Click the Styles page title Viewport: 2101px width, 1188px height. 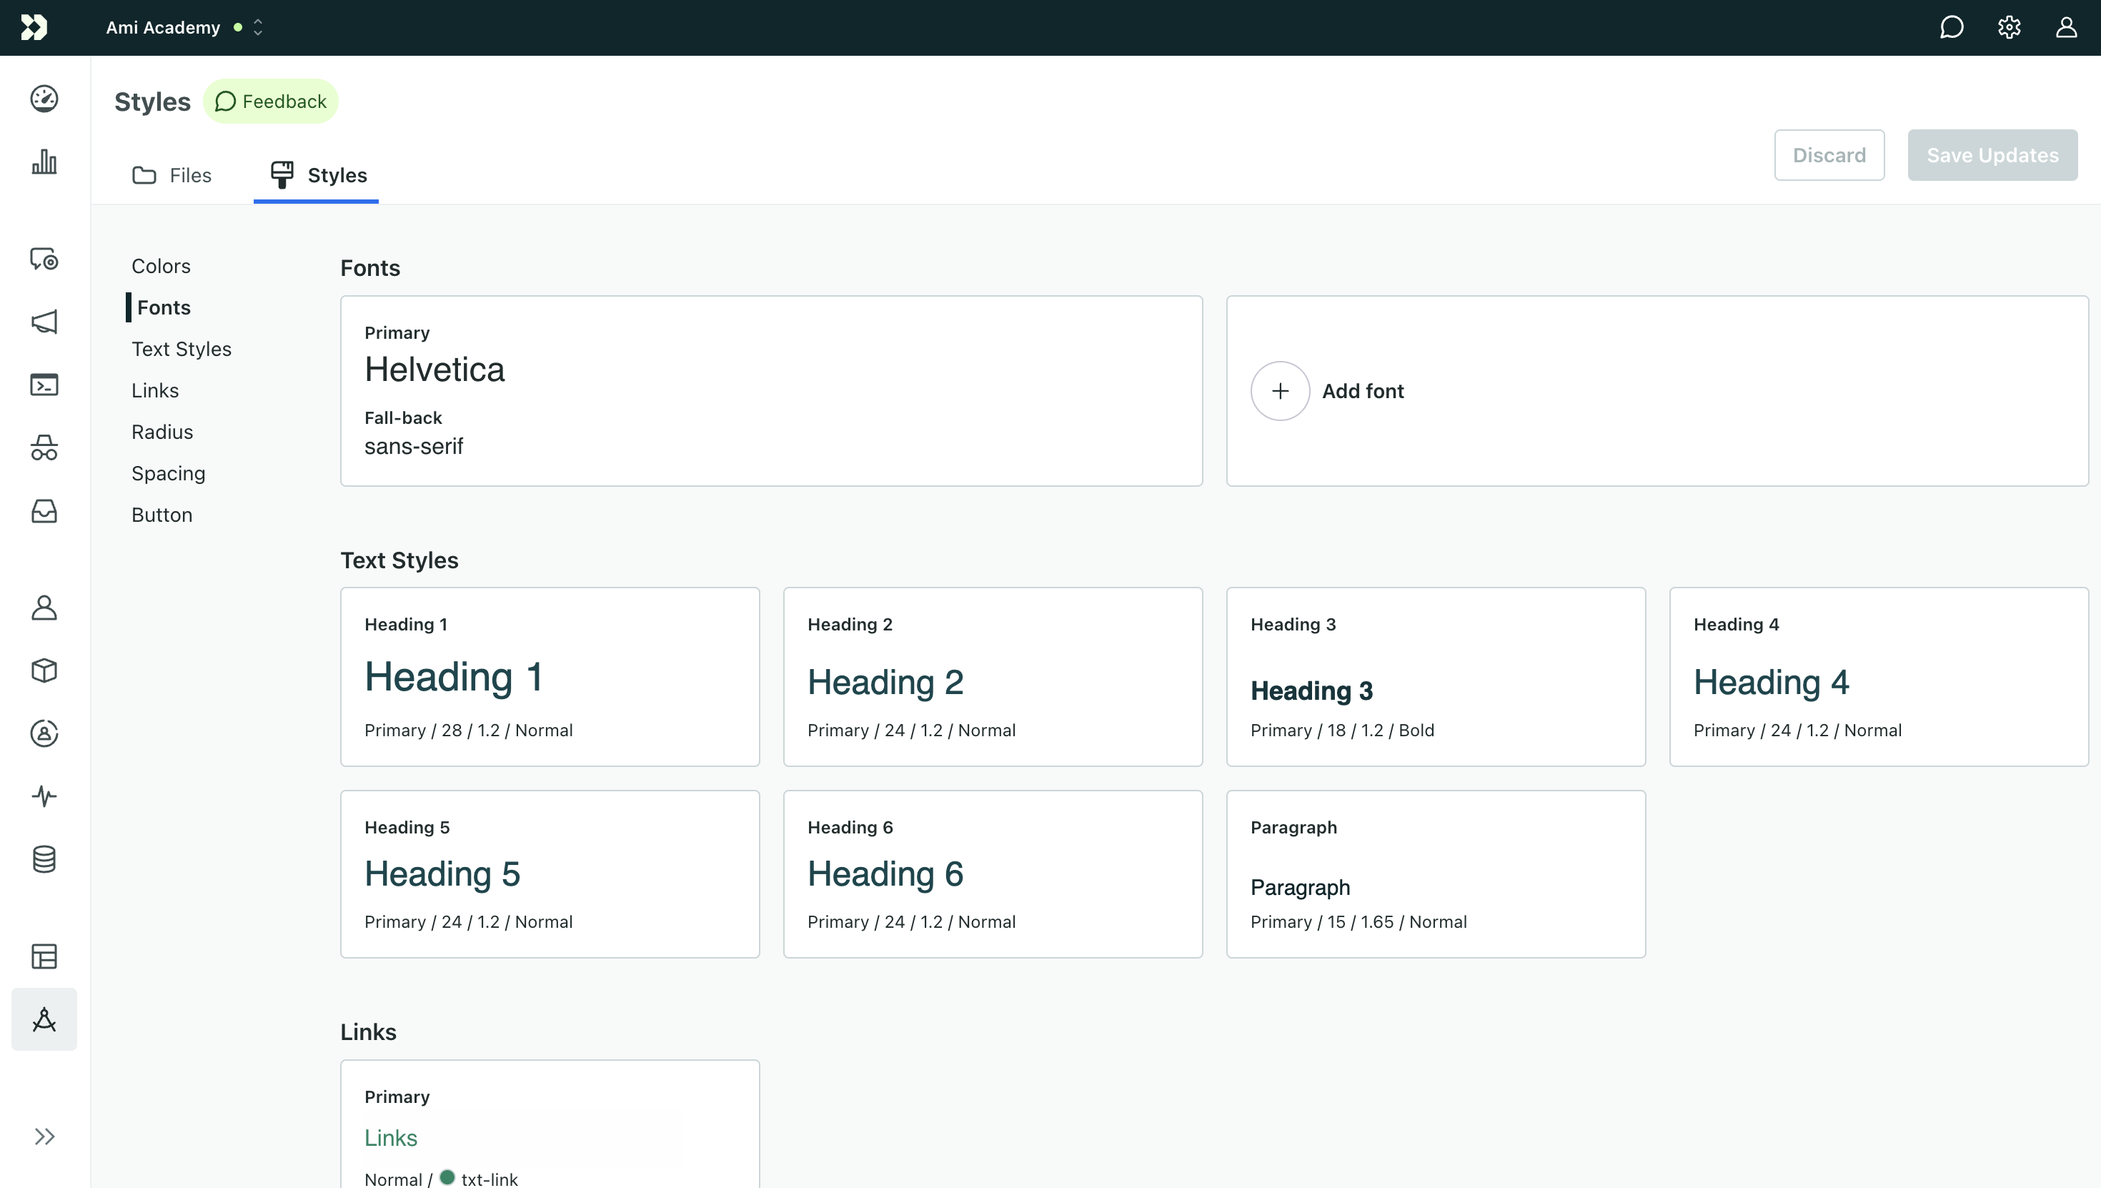[x=152, y=102]
